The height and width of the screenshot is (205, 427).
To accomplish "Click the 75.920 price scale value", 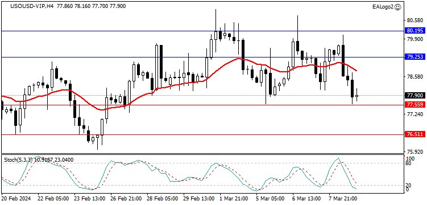I will tap(414, 151).
